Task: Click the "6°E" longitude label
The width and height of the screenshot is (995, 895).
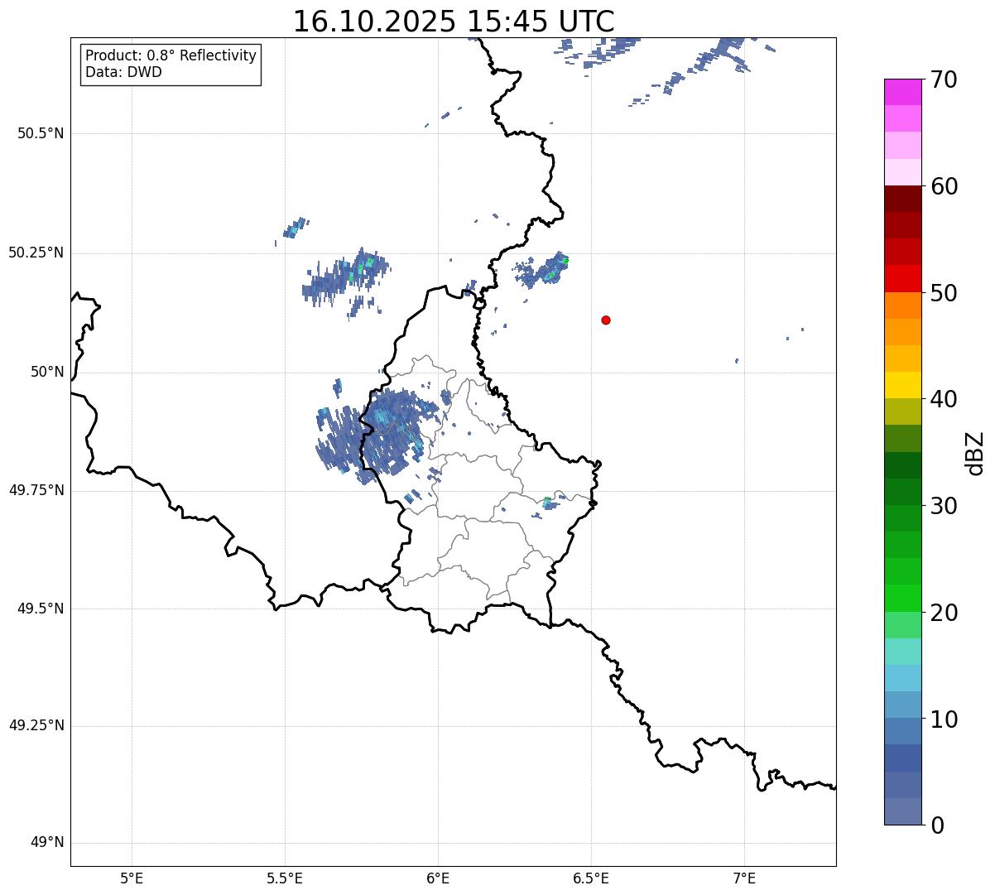Action: click(x=438, y=878)
